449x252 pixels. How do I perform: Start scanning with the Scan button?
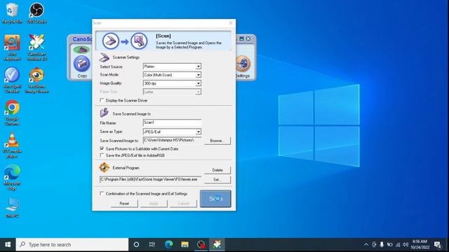click(x=215, y=199)
